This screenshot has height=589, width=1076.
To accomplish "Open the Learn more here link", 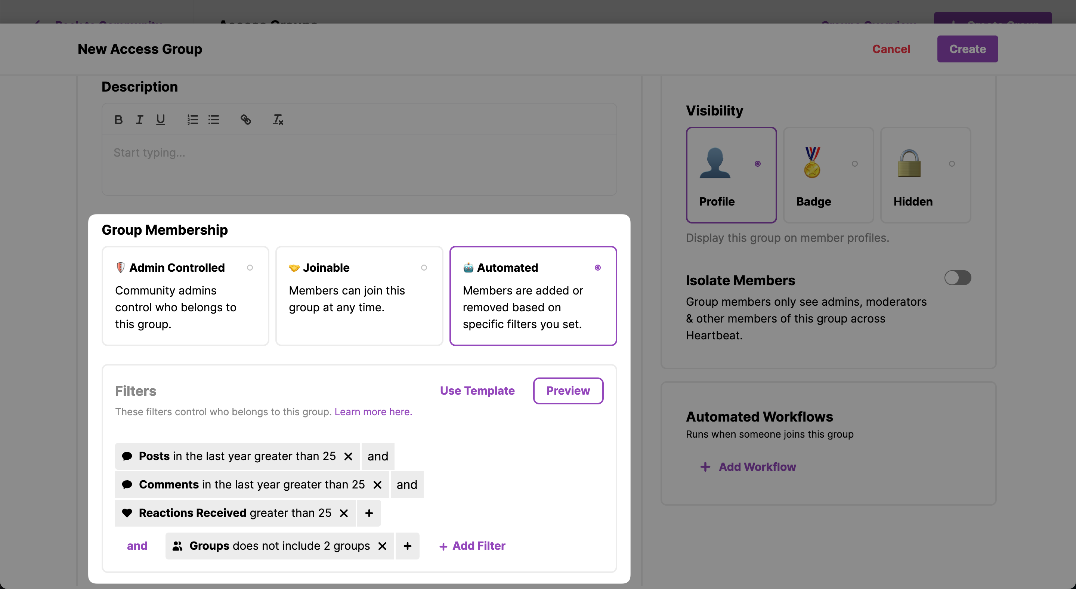I will tap(373, 412).
